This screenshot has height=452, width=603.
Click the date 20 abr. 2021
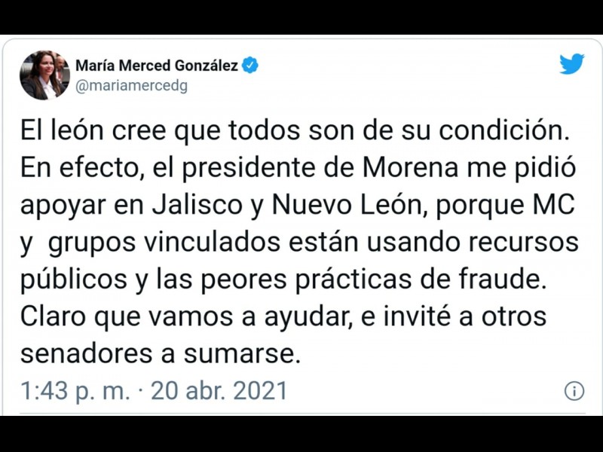[x=219, y=391]
